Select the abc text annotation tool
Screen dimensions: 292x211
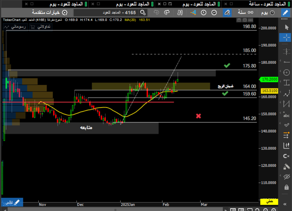click(286, 115)
